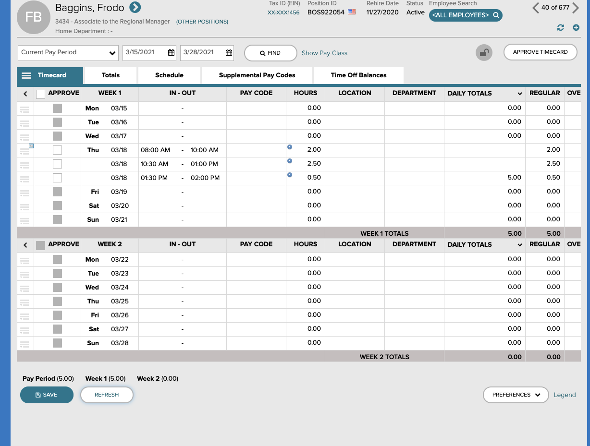
Task: Open row menu icon for Fri 03/19
Action: coord(25,193)
